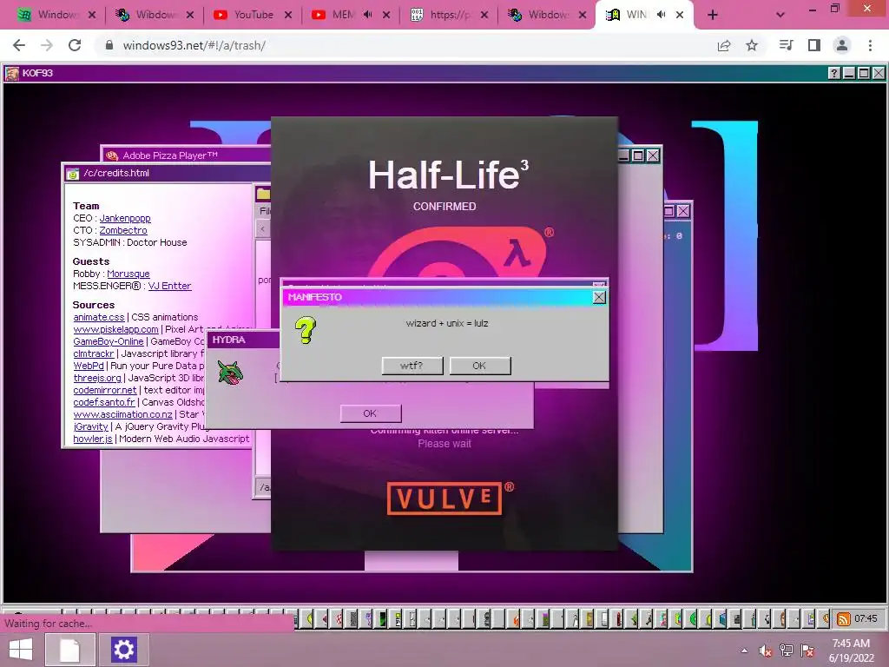Image resolution: width=889 pixels, height=667 pixels.
Task: Click the green dragon HYDRA icon
Action: pyautogui.click(x=230, y=373)
